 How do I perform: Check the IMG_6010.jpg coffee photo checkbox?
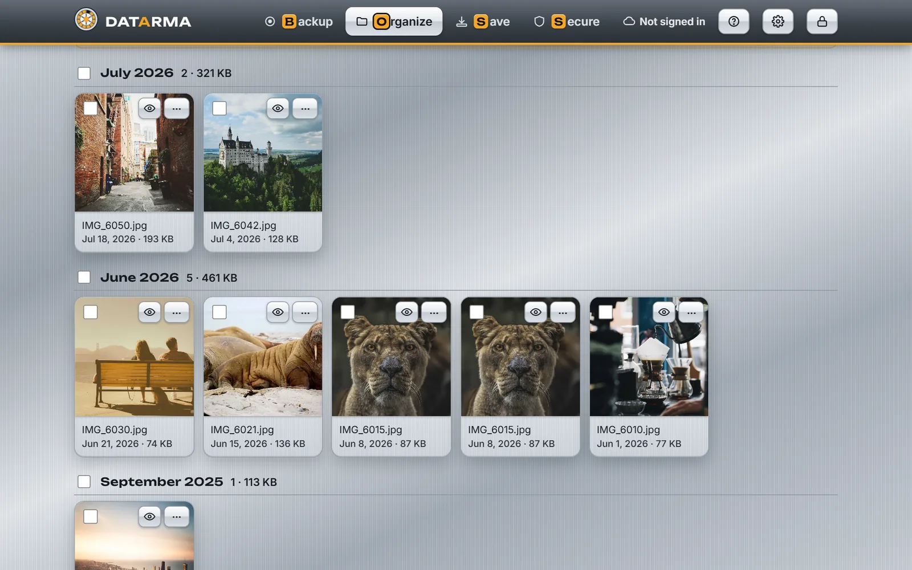[x=606, y=312]
